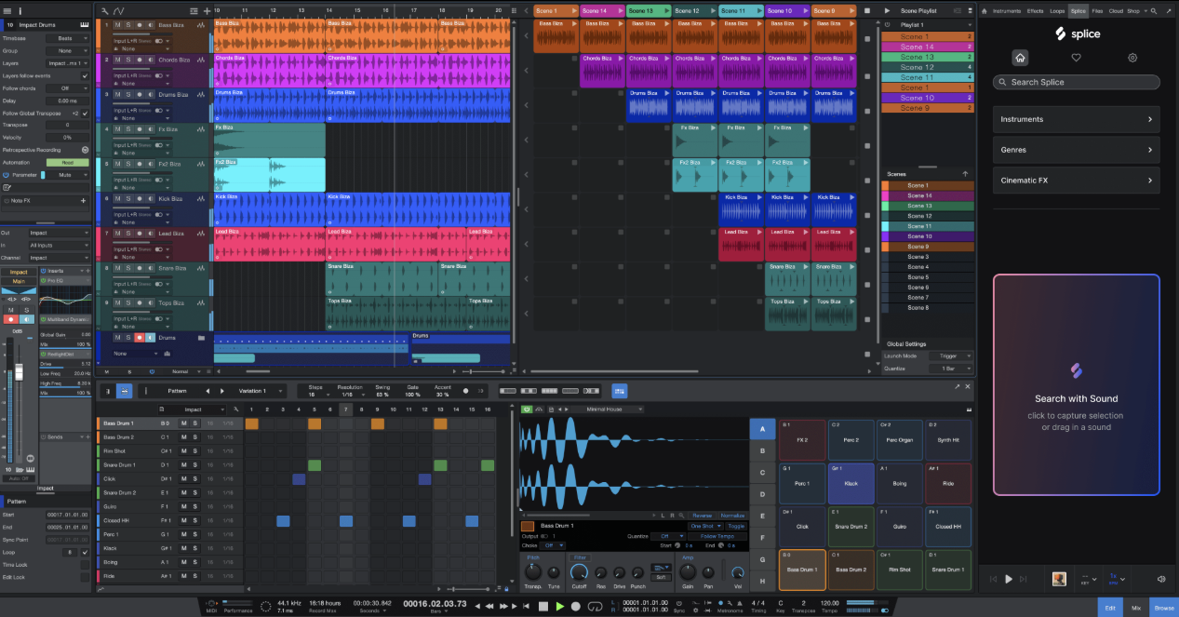Solo the Closed HH pattern lane

(x=194, y=521)
